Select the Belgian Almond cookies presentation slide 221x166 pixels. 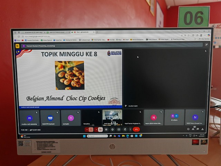click(x=69, y=78)
